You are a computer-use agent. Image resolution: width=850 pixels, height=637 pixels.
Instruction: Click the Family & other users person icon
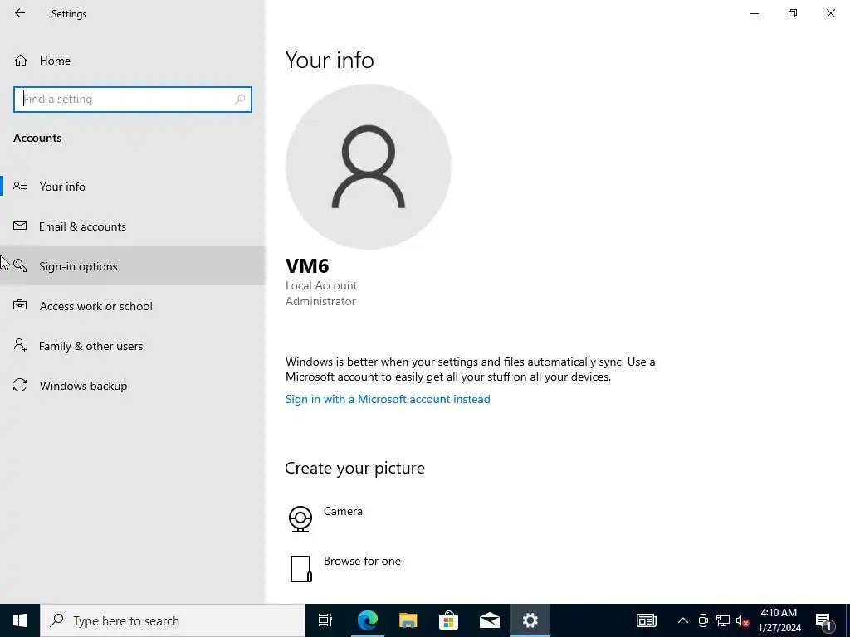click(x=20, y=345)
